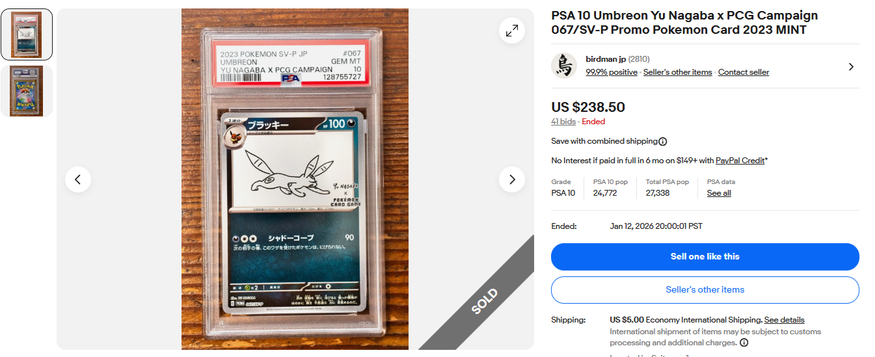Click the outlined Seller's other items button

click(x=705, y=290)
